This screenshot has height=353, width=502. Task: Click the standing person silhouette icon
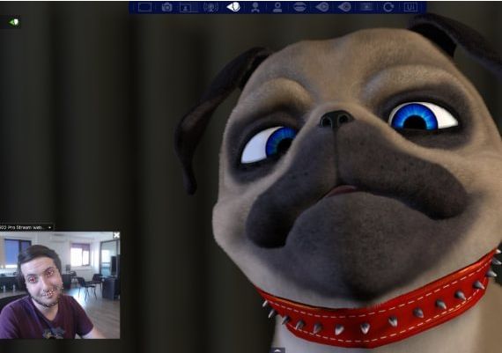point(255,7)
